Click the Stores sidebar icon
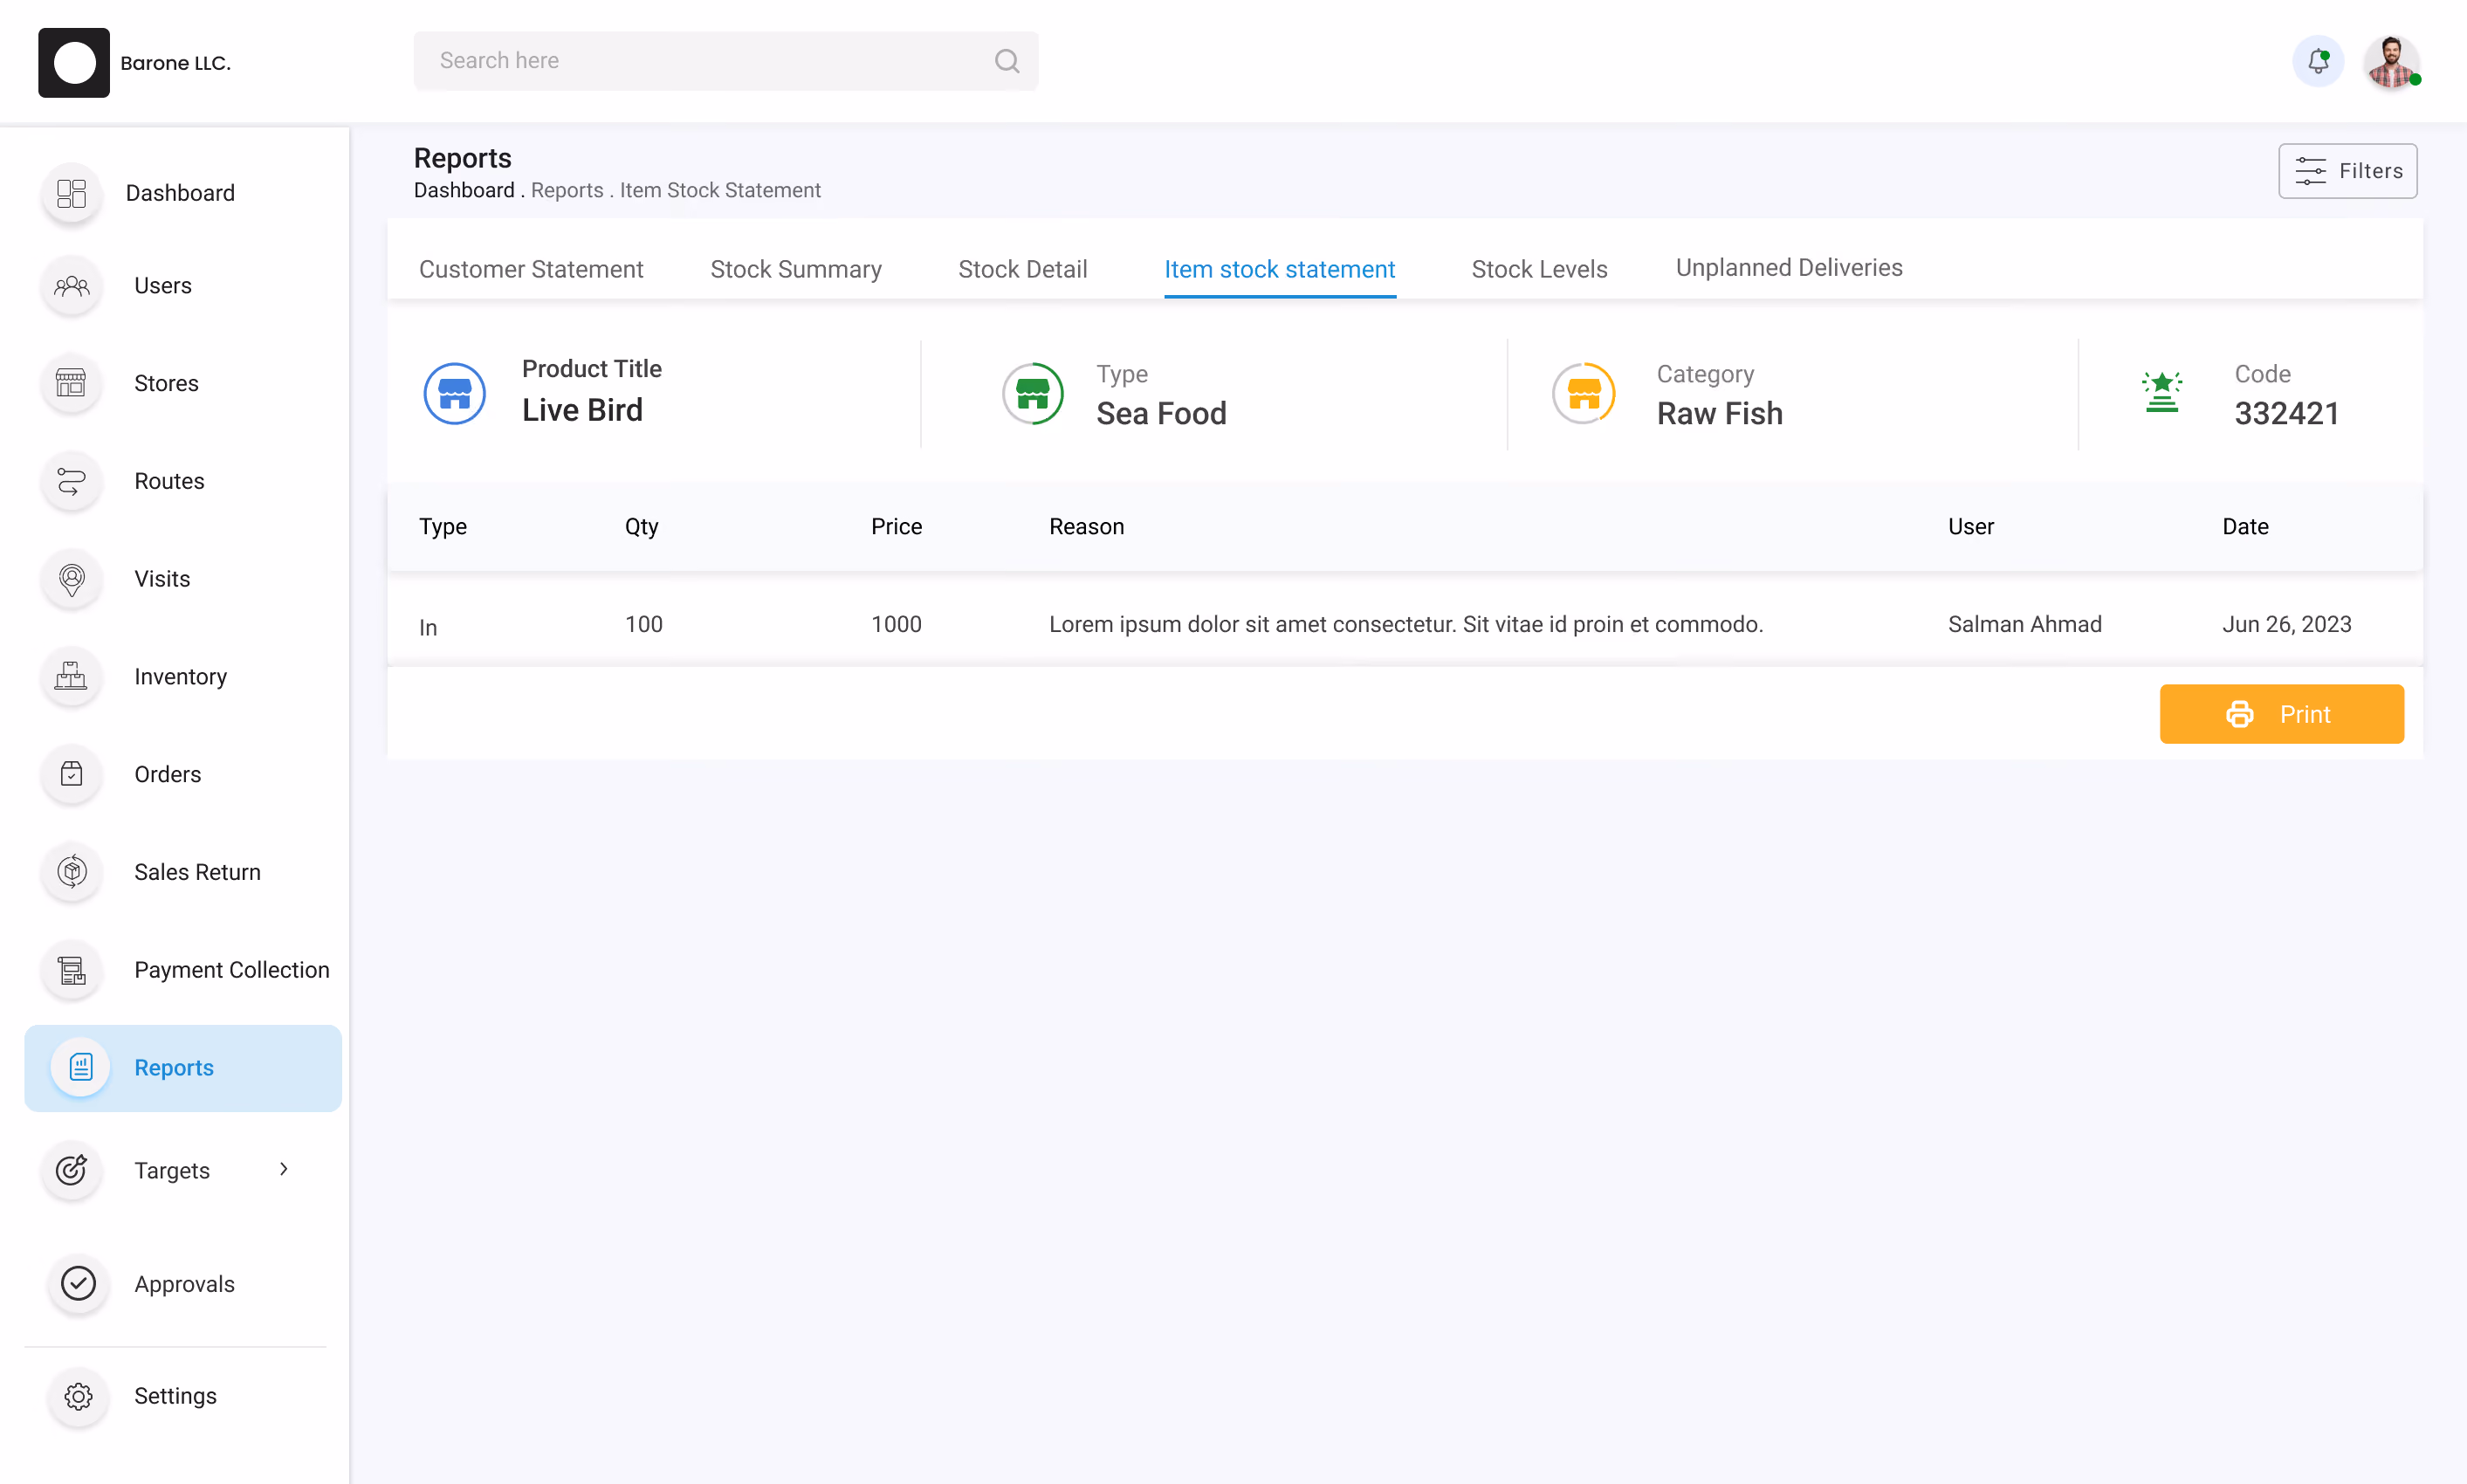This screenshot has width=2467, height=1484. tap(72, 383)
